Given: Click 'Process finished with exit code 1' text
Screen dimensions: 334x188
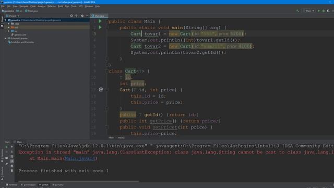Looking at the screenshot, I should [x=64, y=171].
